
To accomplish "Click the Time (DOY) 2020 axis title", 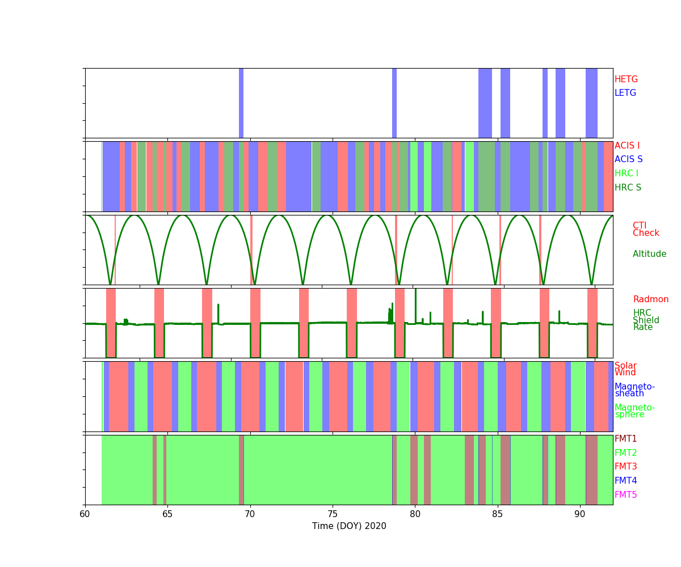I will click(349, 526).
